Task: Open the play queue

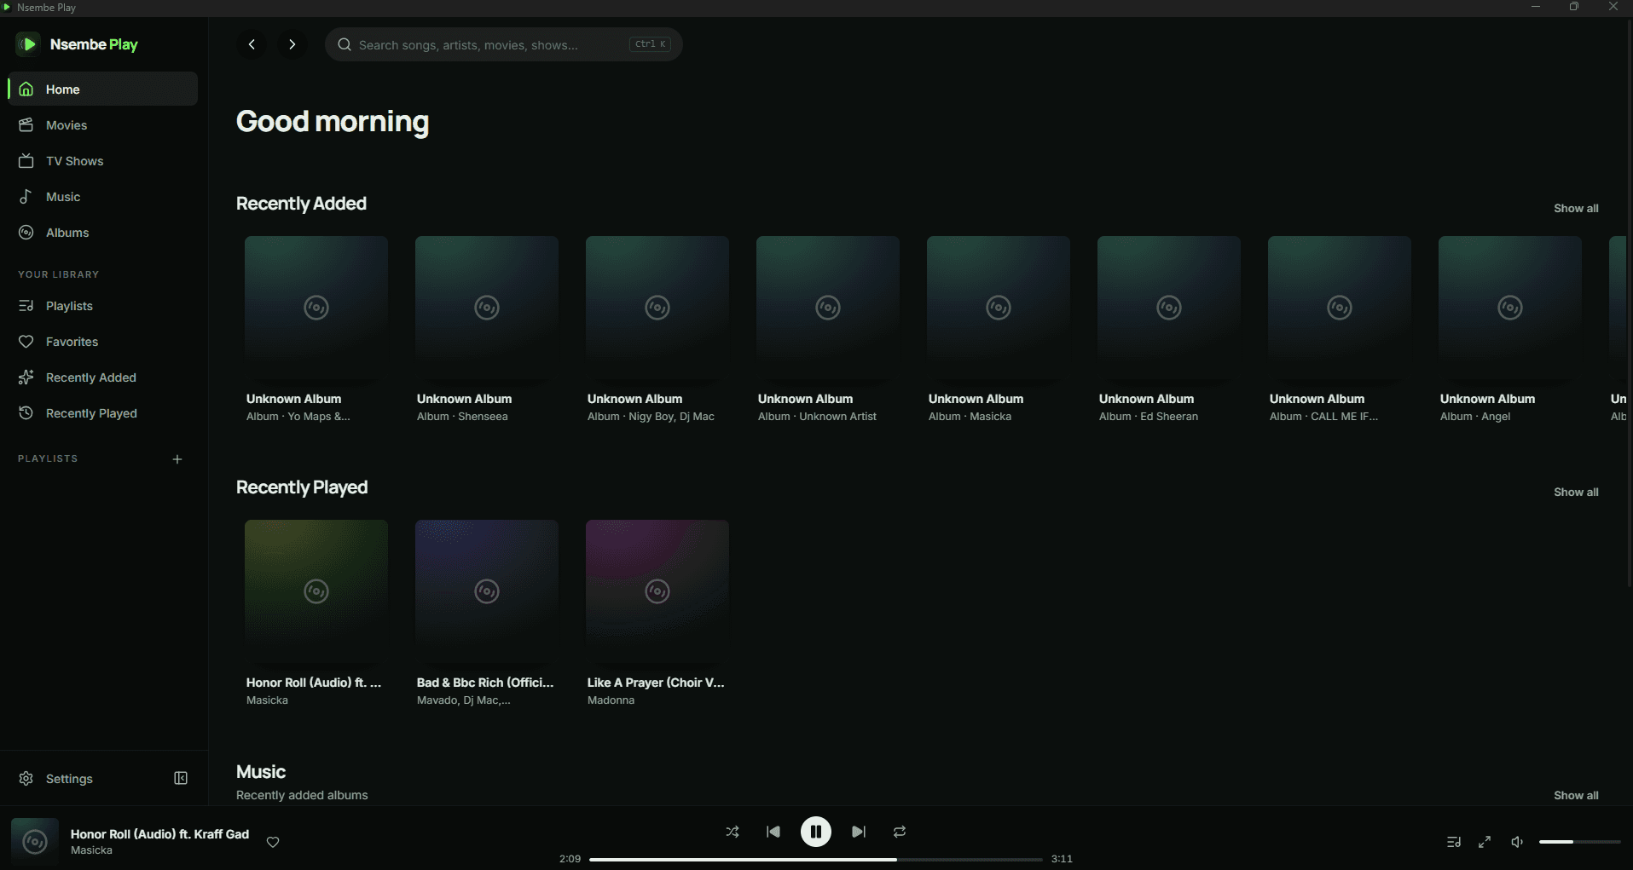Action: (x=1454, y=842)
